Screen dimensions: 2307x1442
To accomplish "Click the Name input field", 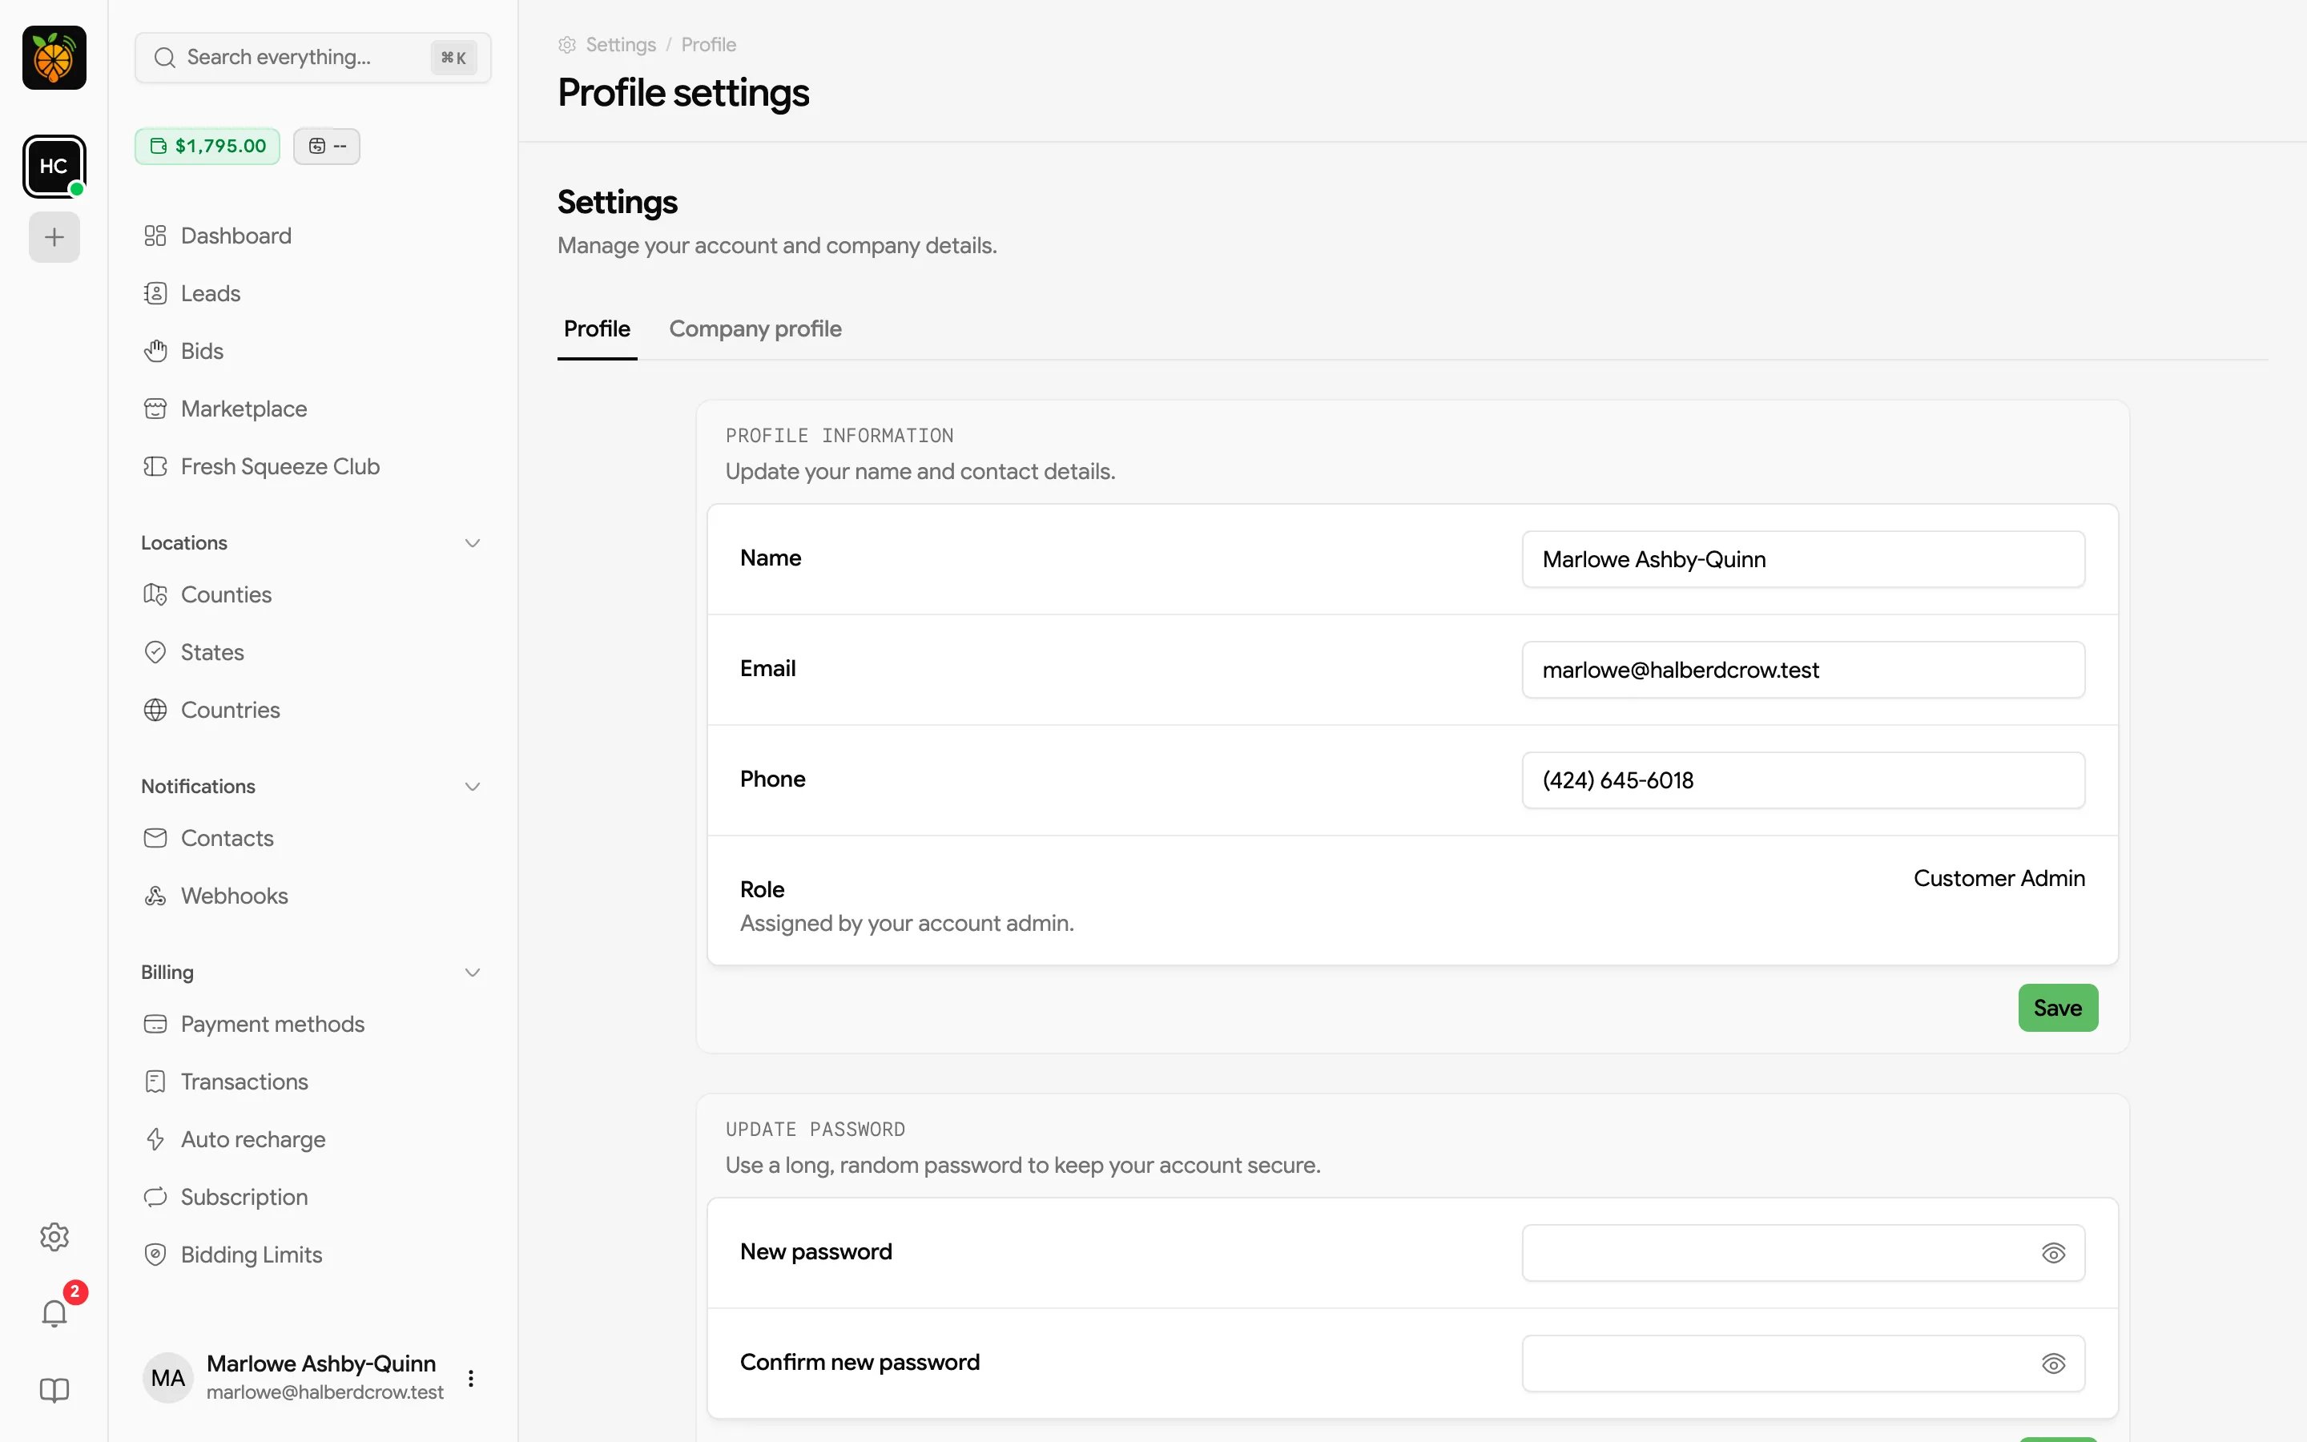I will [1802, 559].
